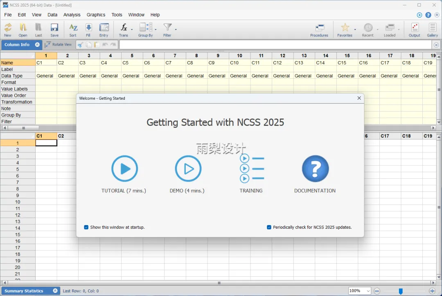Screen dimensions: 442x296
Task: Open the DOCUMENTATION question mark icon
Action: click(315, 168)
